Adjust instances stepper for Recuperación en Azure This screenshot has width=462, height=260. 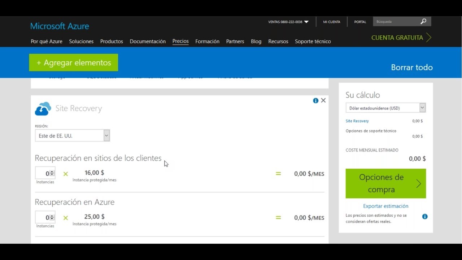(52, 217)
